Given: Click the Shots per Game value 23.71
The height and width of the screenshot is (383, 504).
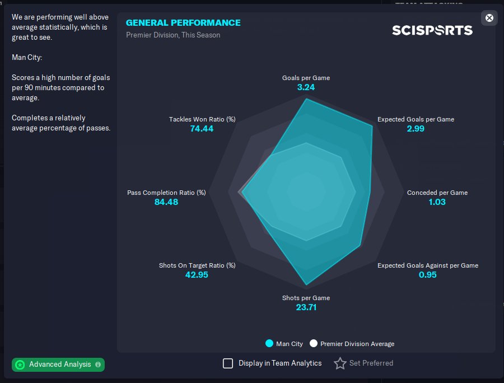Looking at the screenshot, I should coord(306,307).
